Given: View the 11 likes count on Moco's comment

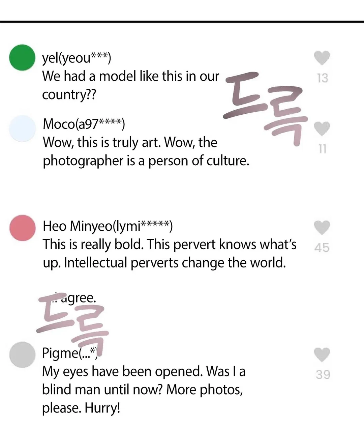Looking at the screenshot, I should (x=323, y=149).
